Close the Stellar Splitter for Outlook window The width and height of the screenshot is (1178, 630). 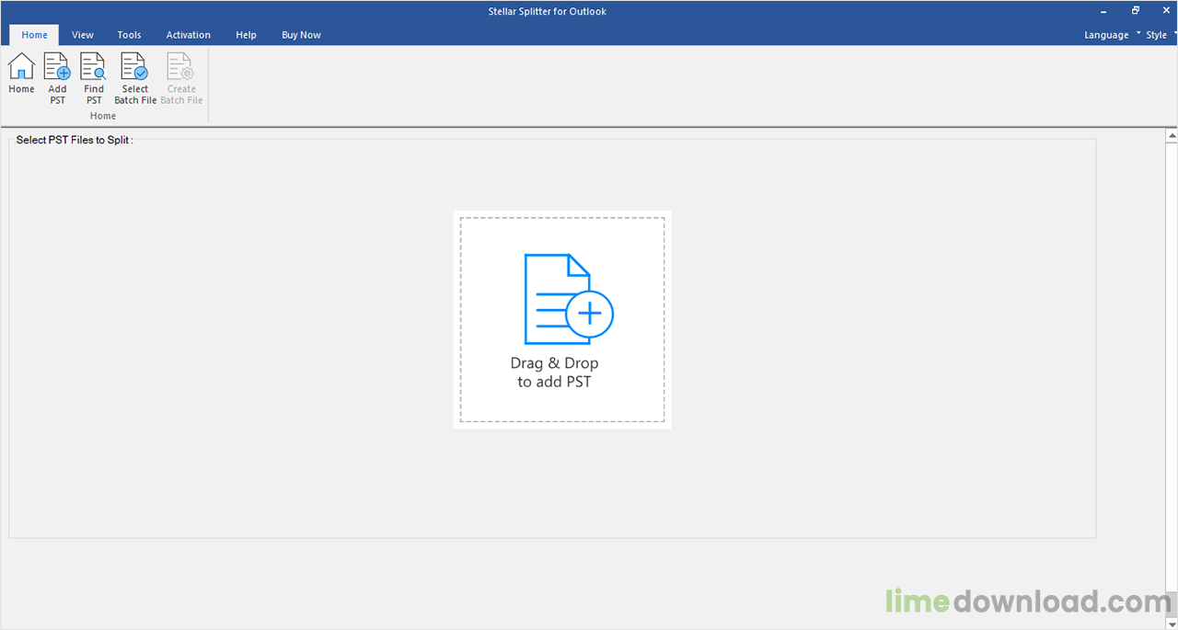pyautogui.click(x=1164, y=11)
